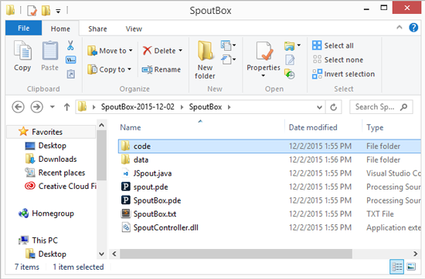
Task: Switch to large thumbnails view toggle
Action: click(411, 267)
